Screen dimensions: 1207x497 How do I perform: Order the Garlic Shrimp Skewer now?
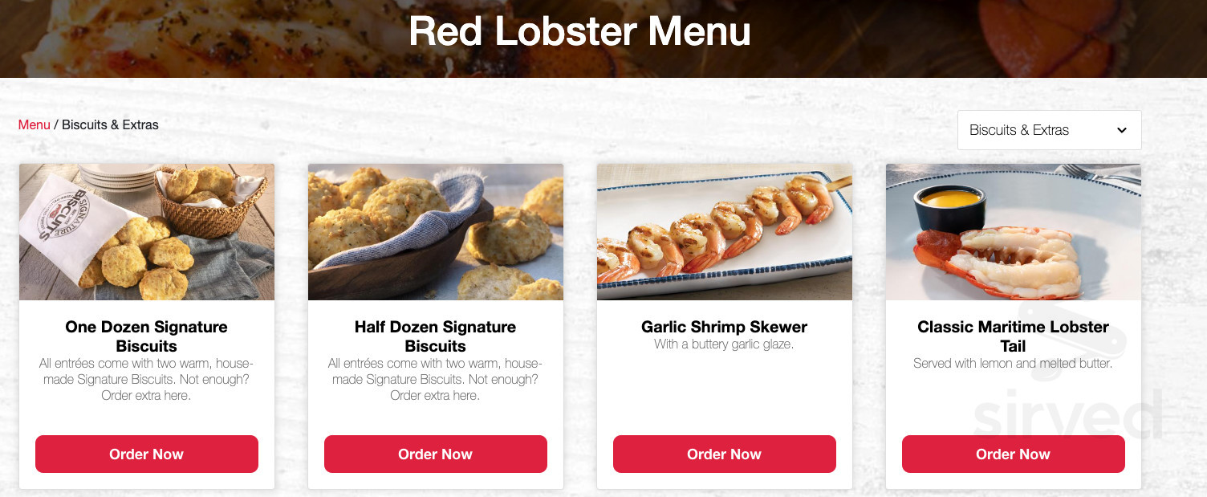point(725,454)
